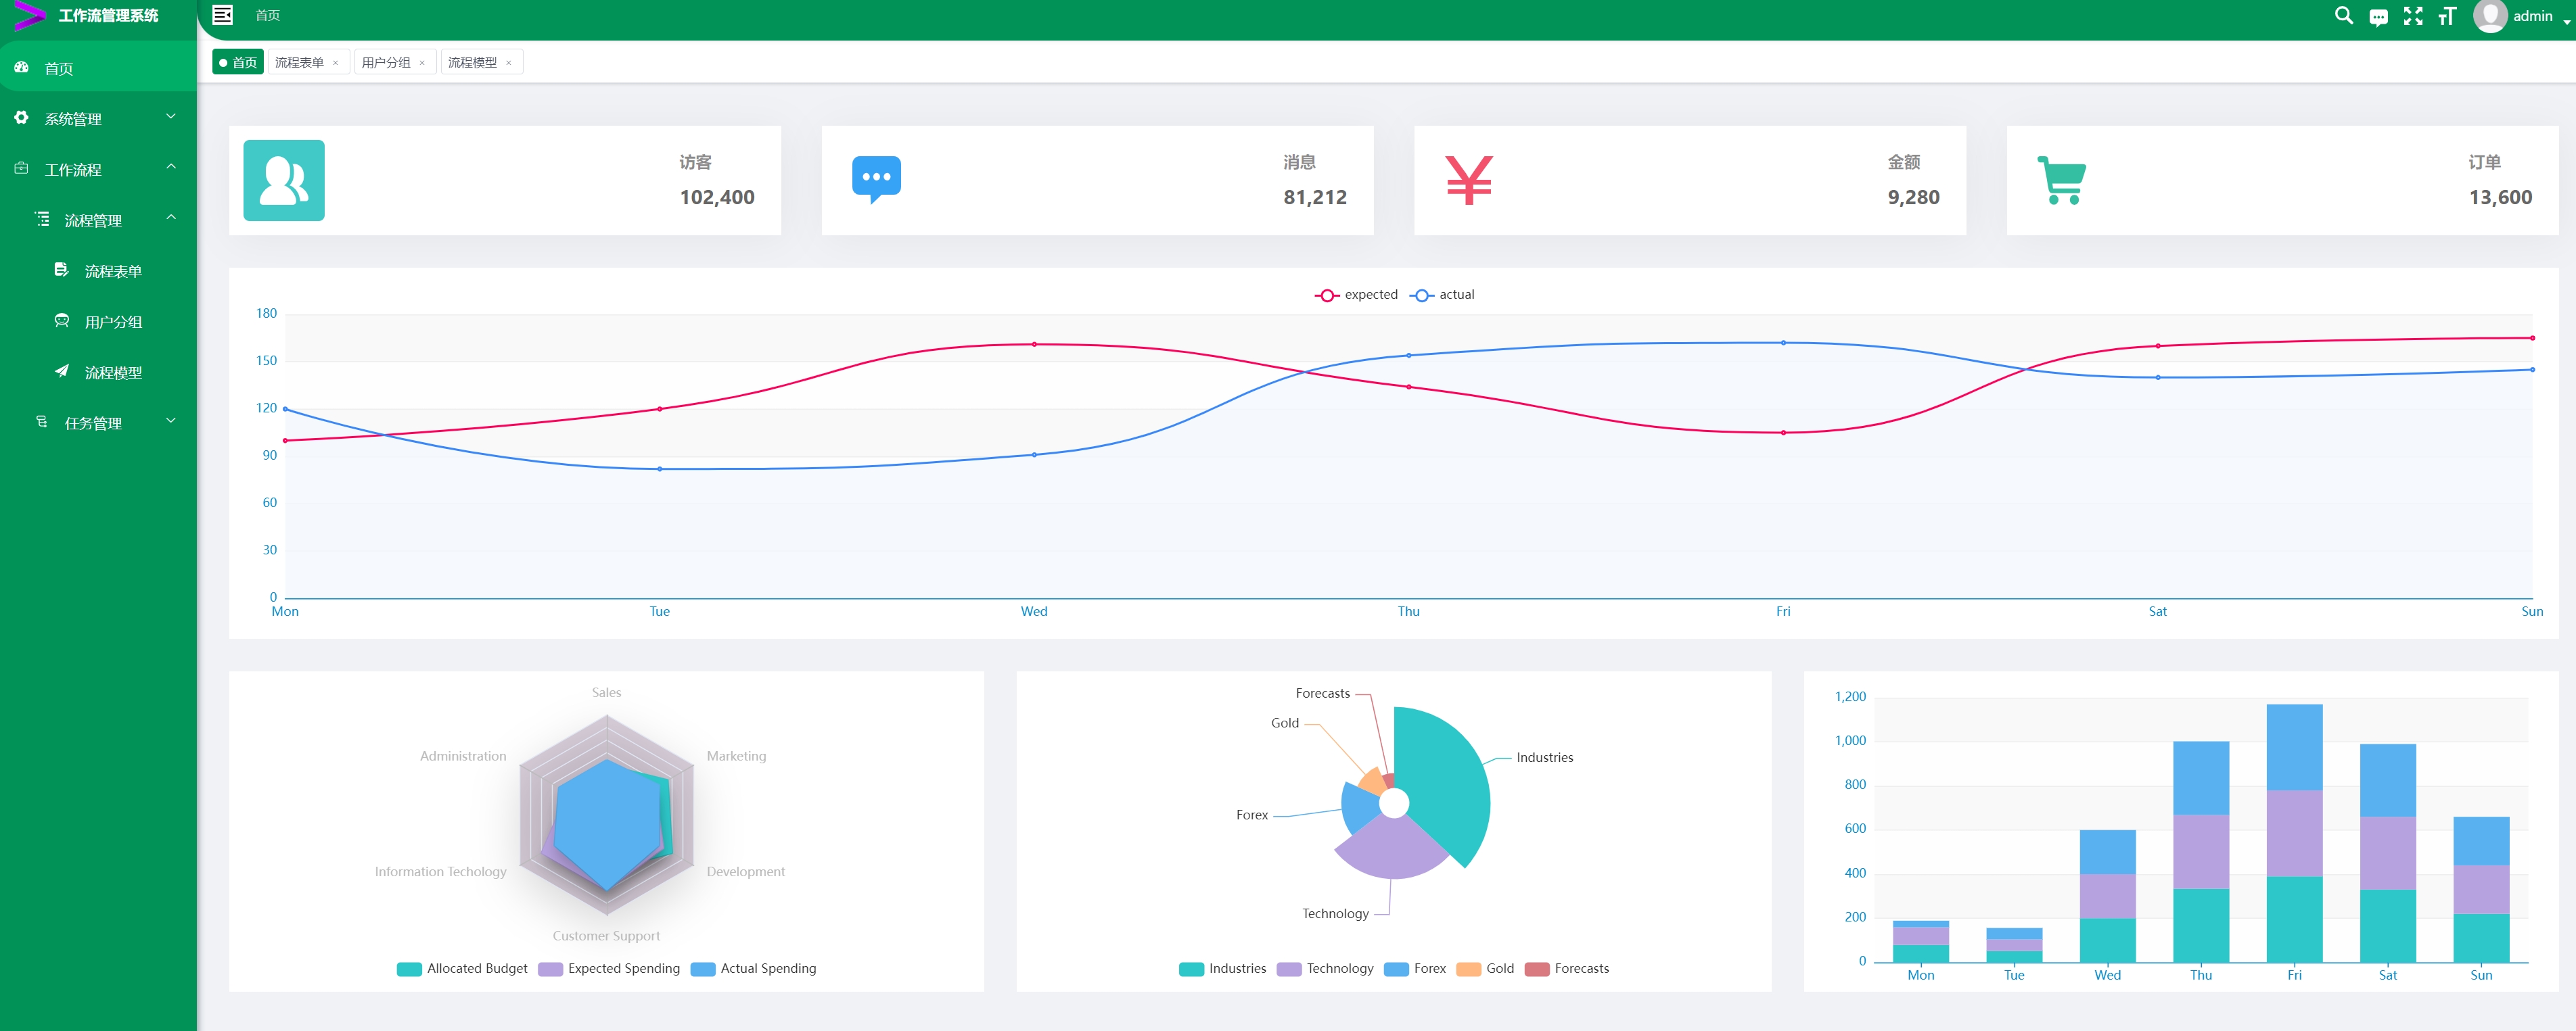Enter fullscreen mode via the header icon
This screenshot has width=2576, height=1031.
2413,15
